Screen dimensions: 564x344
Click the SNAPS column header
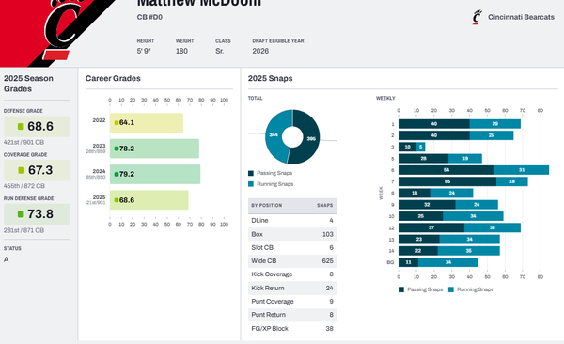[324, 206]
